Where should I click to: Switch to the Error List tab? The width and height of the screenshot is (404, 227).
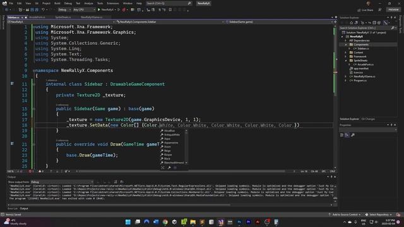[13, 209]
